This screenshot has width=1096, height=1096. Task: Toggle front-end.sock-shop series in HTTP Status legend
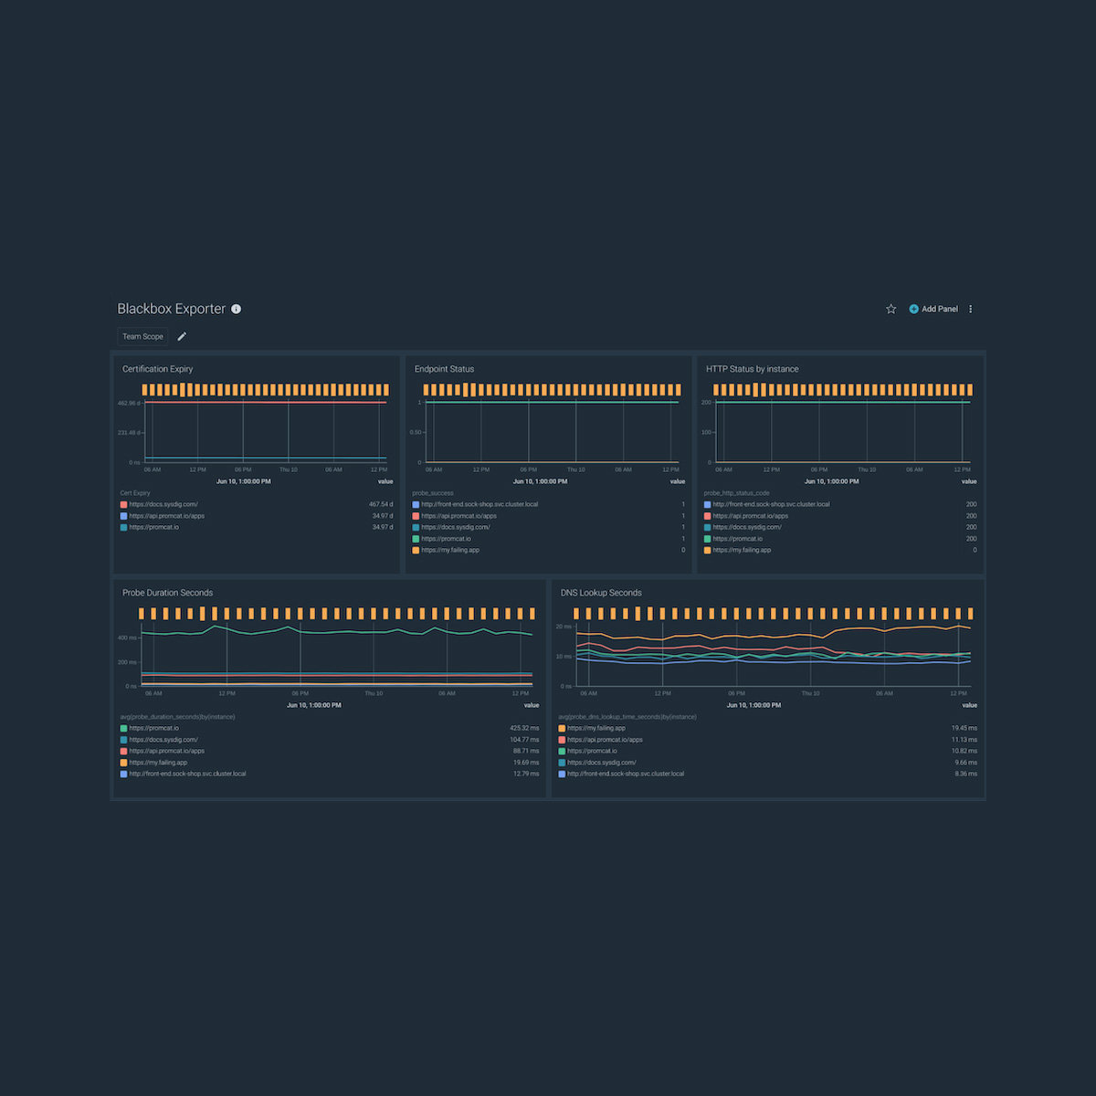coord(770,504)
